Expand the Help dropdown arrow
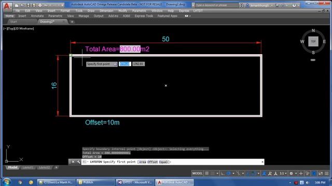Image resolution: width=332 pixels, height=186 pixels. [x=298, y=5]
